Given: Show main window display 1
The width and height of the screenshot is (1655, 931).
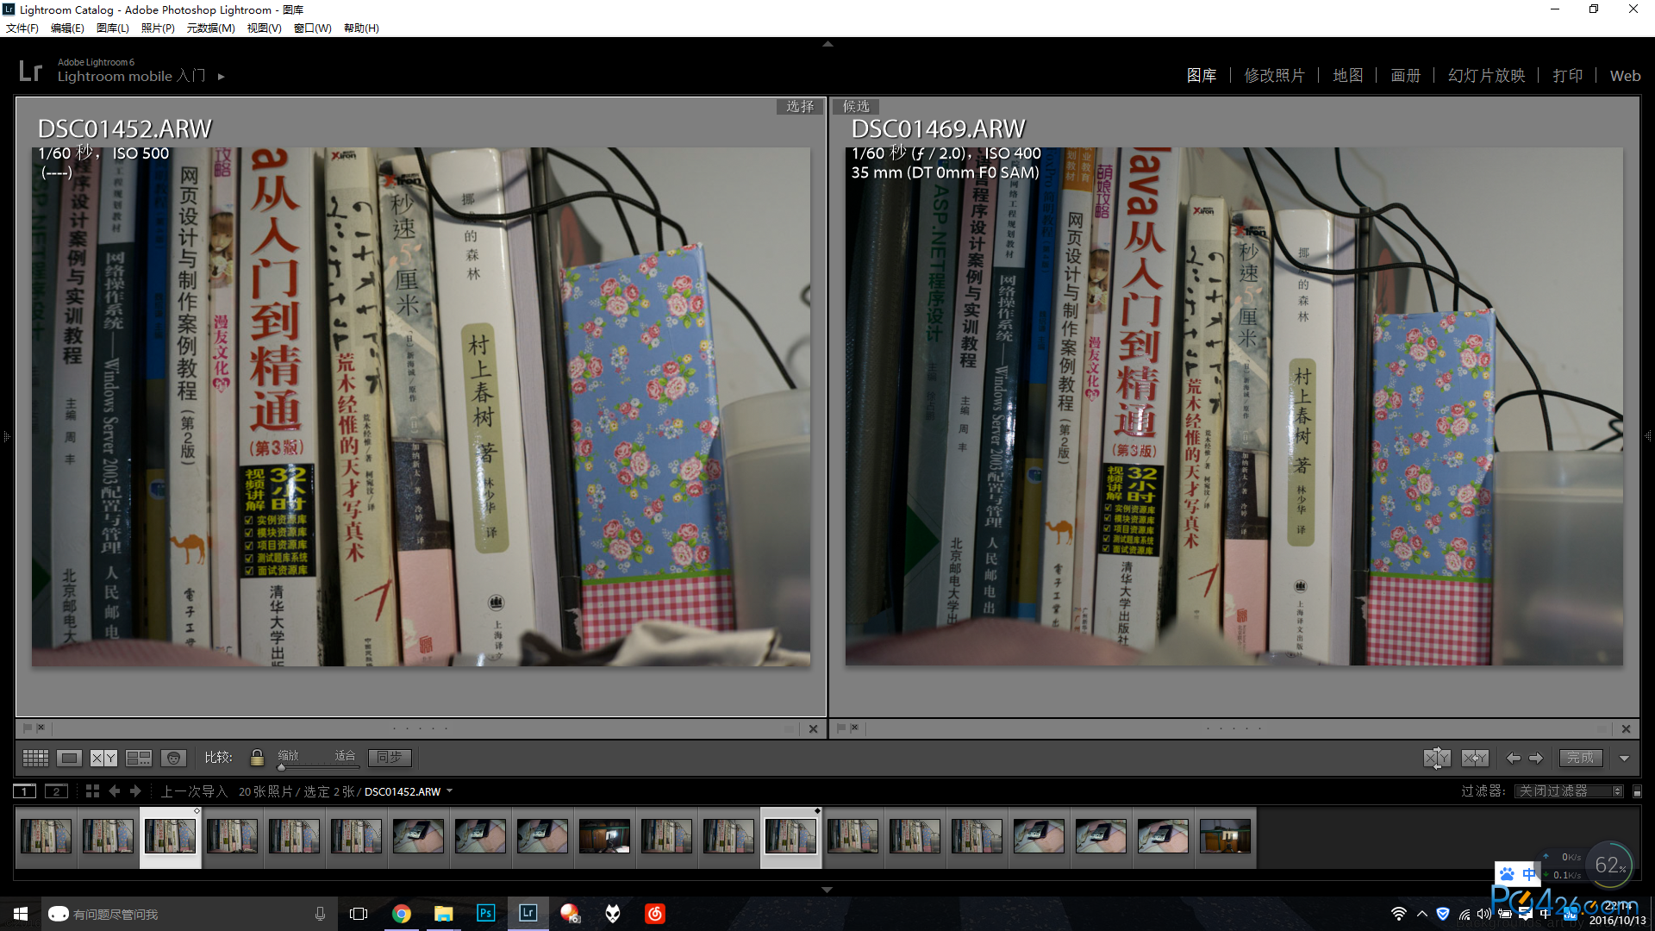Looking at the screenshot, I should (x=25, y=790).
